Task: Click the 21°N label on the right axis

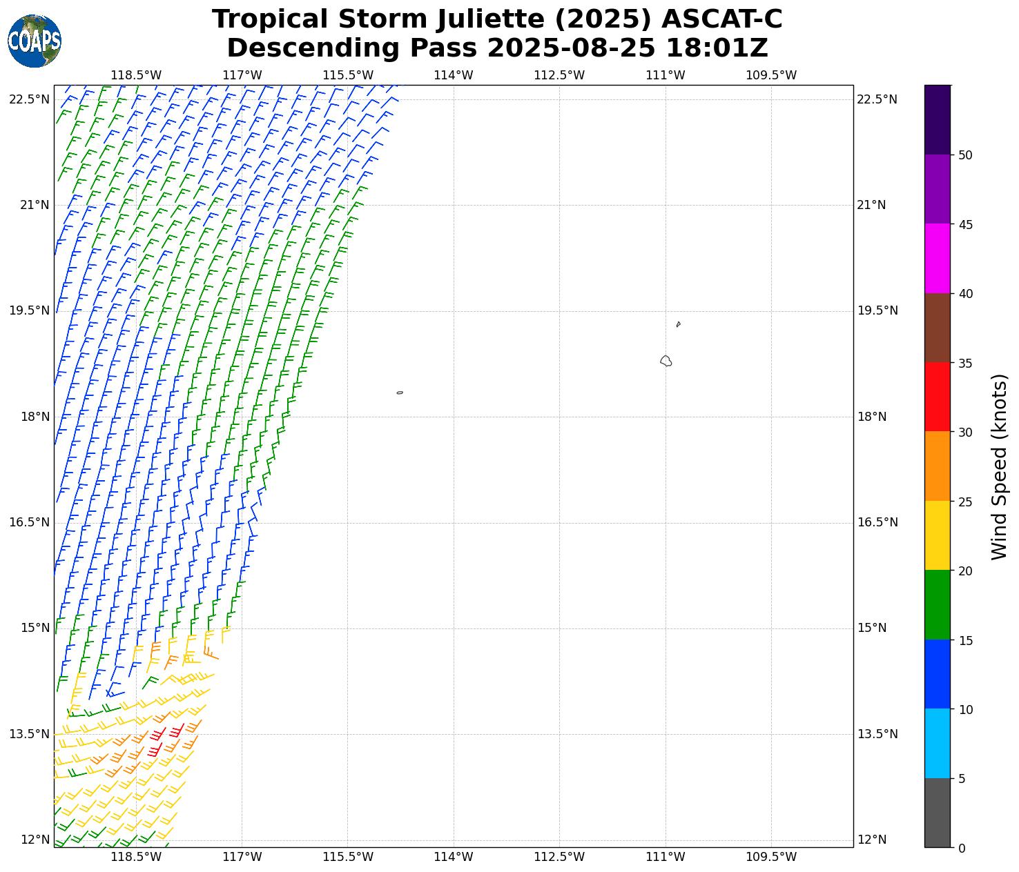Action: point(871,205)
